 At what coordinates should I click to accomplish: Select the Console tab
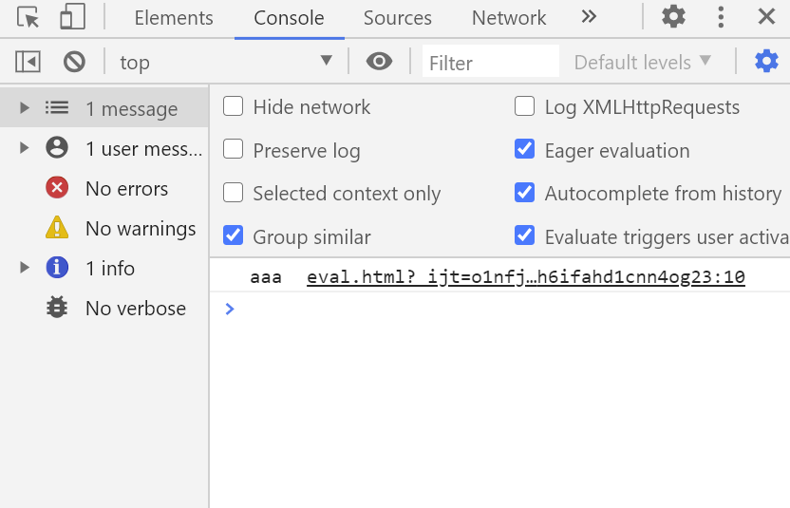click(290, 18)
